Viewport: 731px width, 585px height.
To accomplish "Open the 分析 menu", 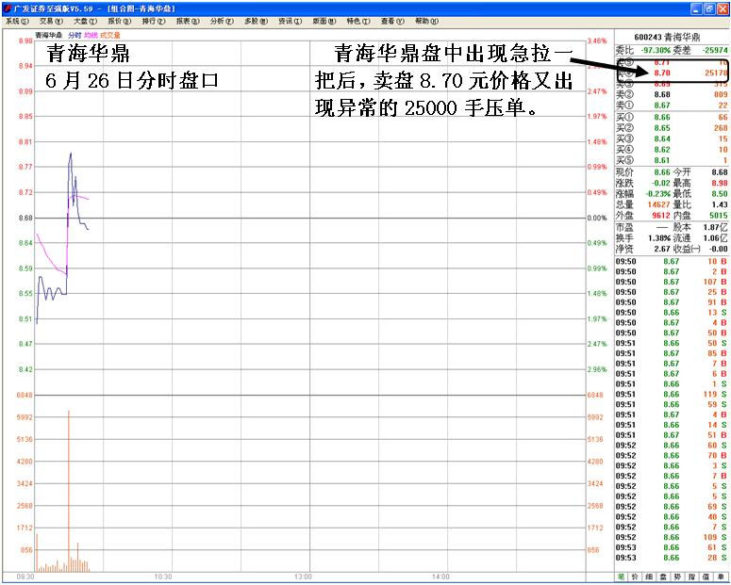I will click(x=222, y=22).
